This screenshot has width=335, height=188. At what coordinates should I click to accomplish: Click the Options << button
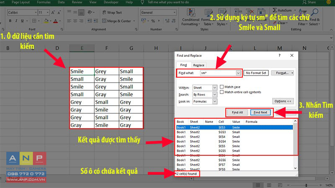(283, 101)
